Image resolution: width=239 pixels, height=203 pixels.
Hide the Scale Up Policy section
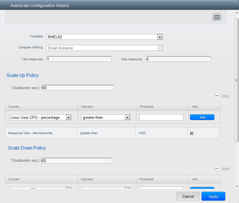tap(225, 96)
